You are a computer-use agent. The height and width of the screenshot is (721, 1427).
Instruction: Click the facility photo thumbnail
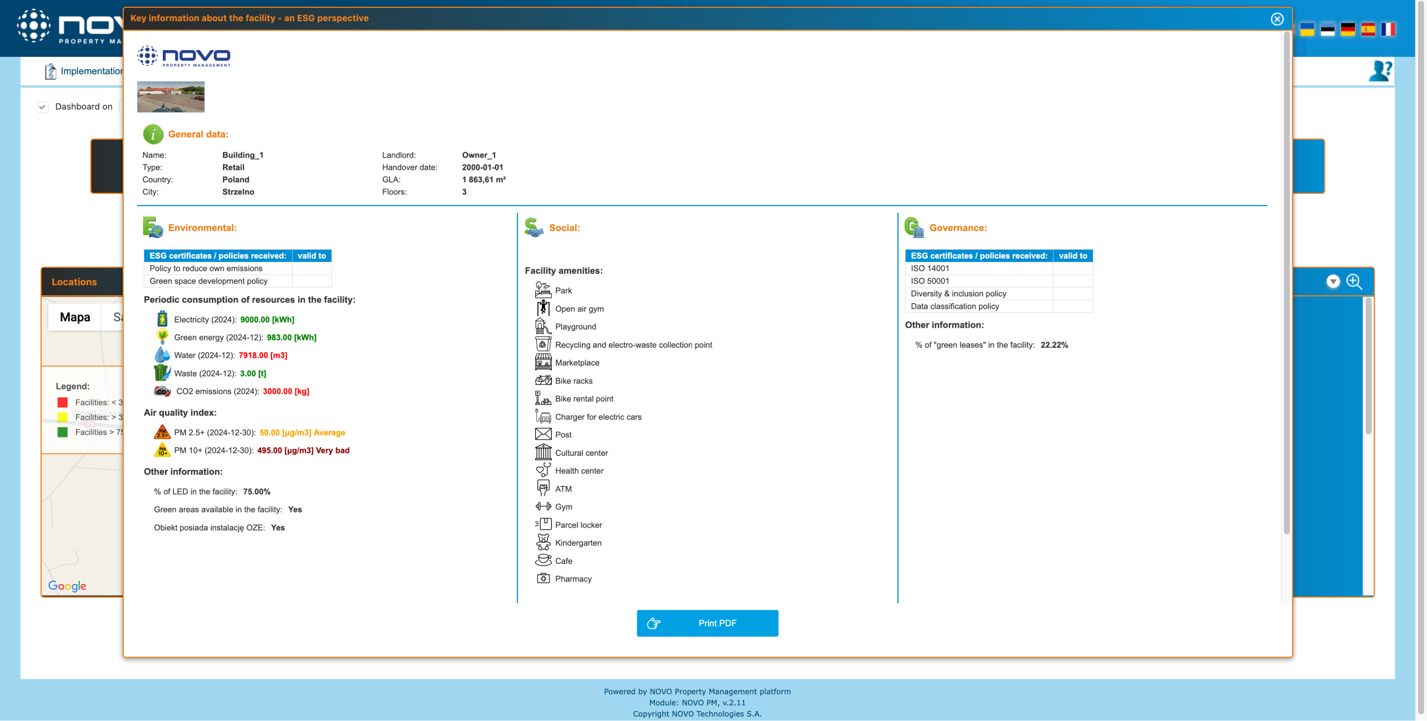click(171, 97)
